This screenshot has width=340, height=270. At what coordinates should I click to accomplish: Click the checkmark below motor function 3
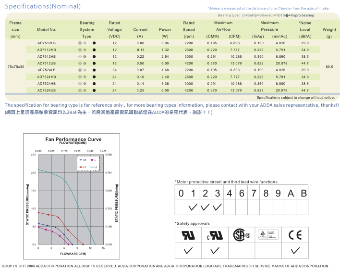click(217, 207)
